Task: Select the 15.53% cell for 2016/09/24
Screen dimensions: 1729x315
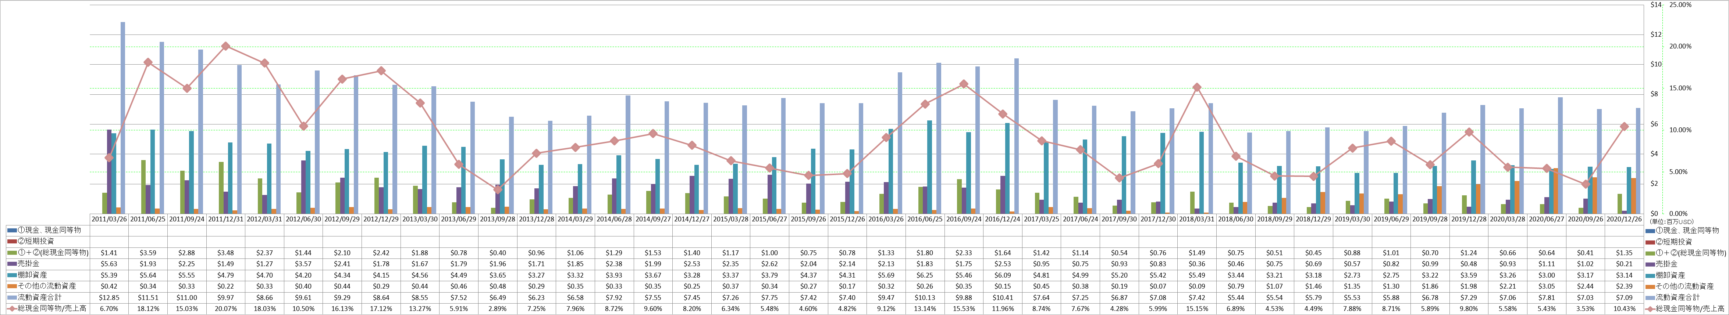Action: pyautogui.click(x=964, y=308)
